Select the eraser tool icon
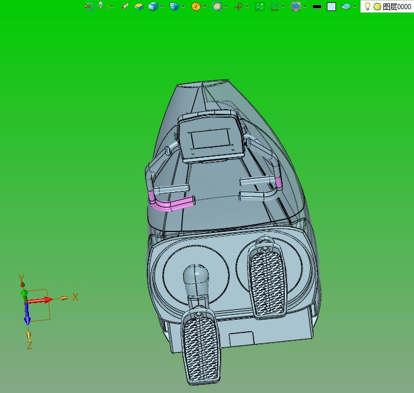Viewport: 414px width, 393px height. tap(125, 6)
